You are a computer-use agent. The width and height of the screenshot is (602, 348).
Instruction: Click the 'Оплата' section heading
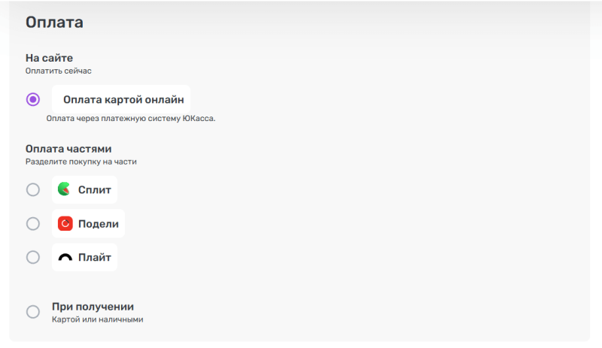(54, 23)
